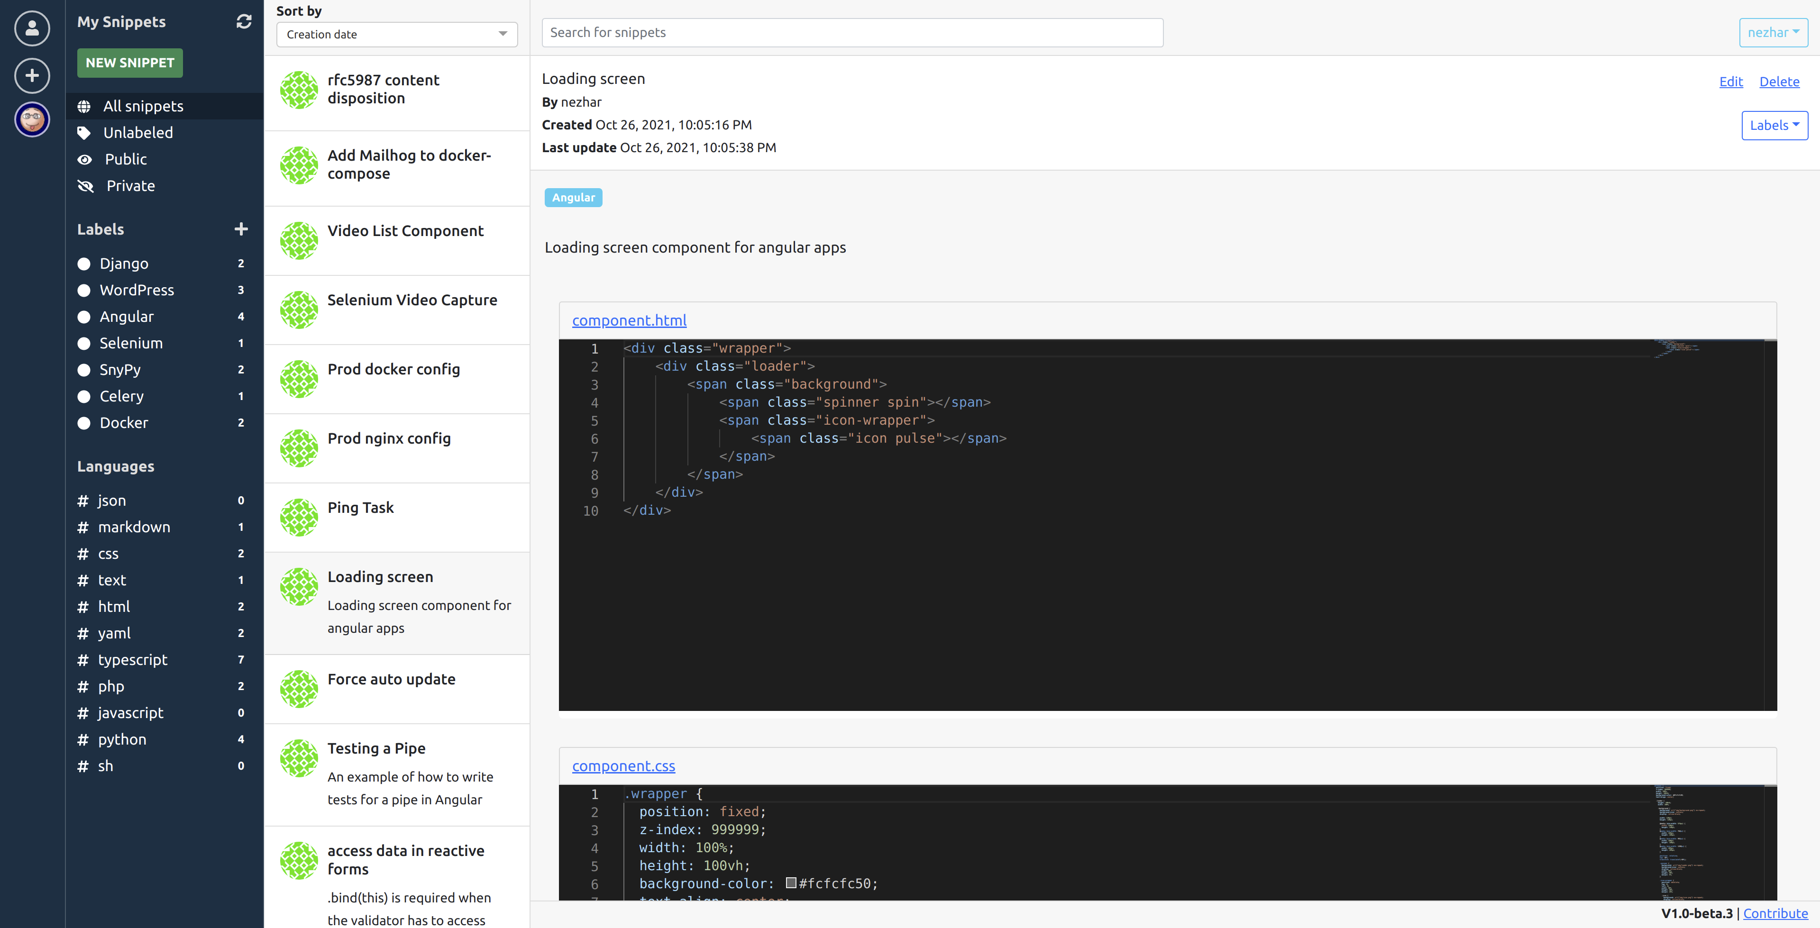
Task: Select the Angular label circle in sidebar
Action: click(84, 317)
